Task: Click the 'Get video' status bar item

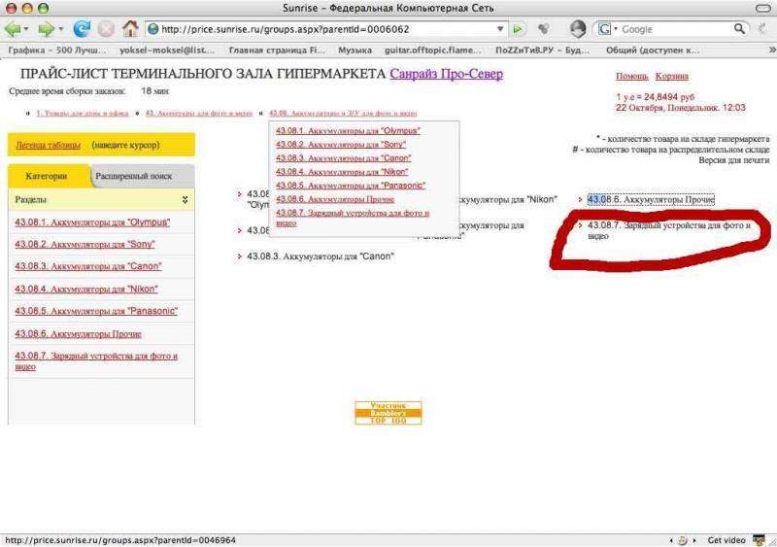Action: (726, 540)
